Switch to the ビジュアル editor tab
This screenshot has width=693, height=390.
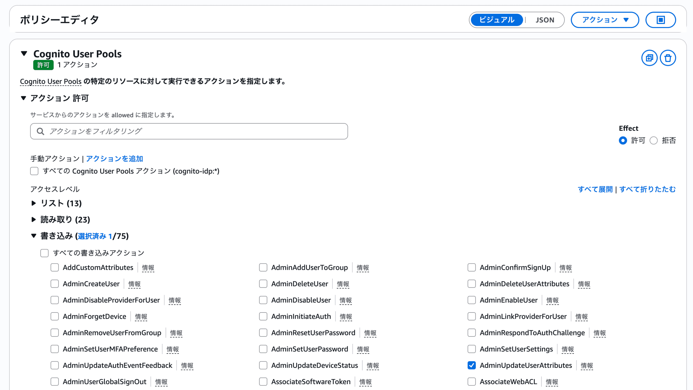(496, 20)
